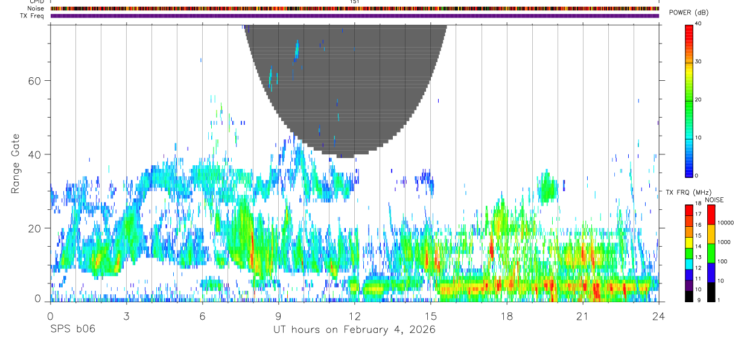Click the "UT hours on February 4, 2026" label
The image size is (741, 342).
pos(354,329)
